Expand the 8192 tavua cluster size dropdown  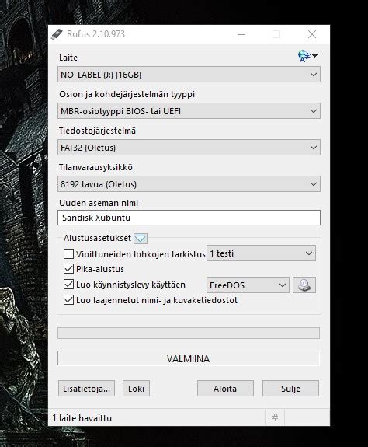click(x=189, y=184)
